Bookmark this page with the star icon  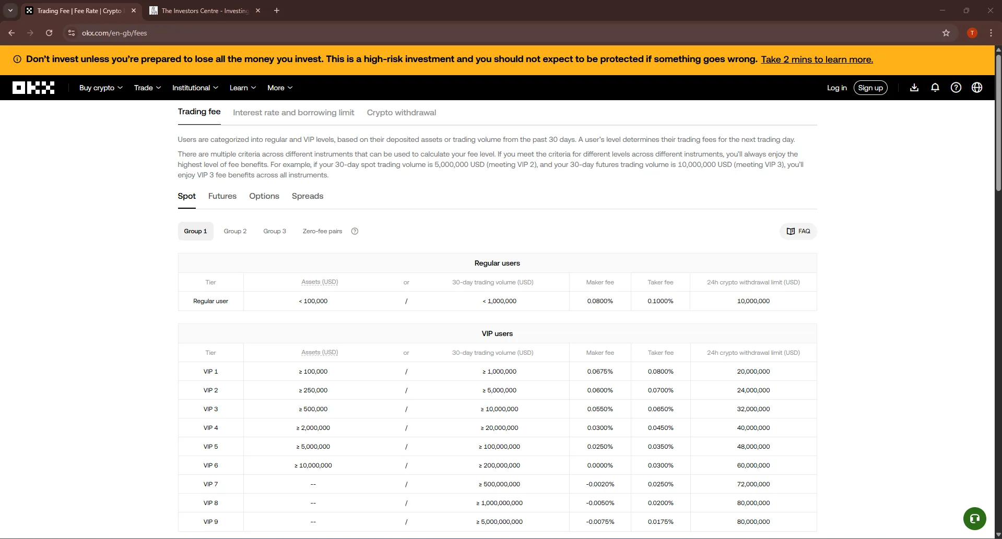coord(946,33)
